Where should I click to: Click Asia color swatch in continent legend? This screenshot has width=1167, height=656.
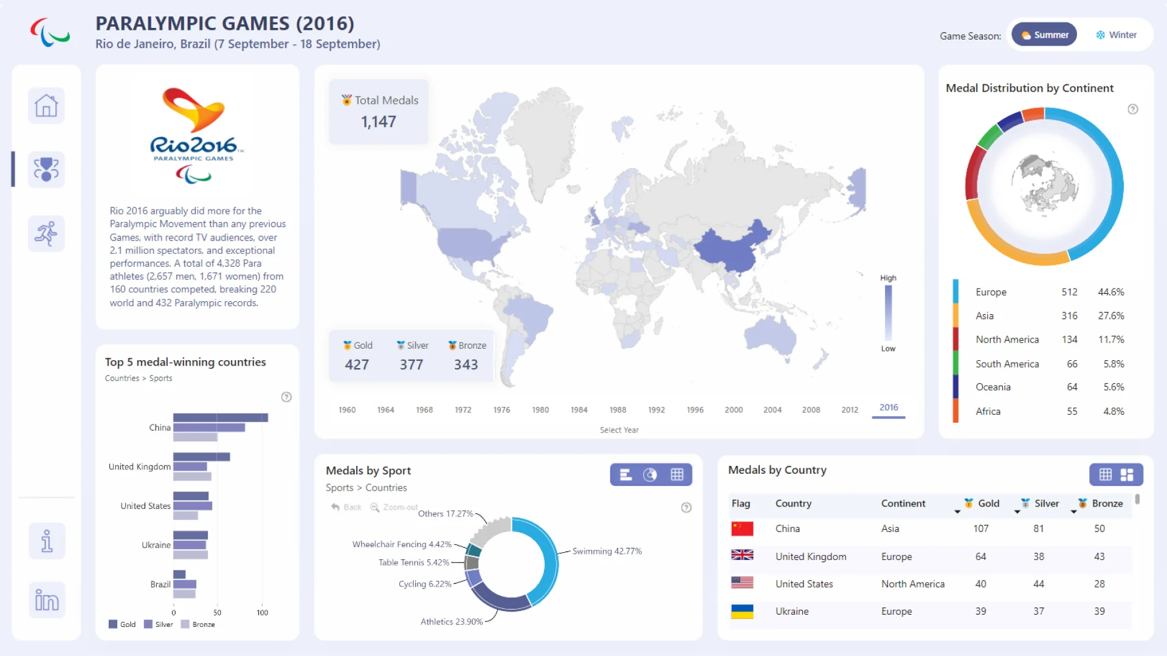tap(955, 315)
